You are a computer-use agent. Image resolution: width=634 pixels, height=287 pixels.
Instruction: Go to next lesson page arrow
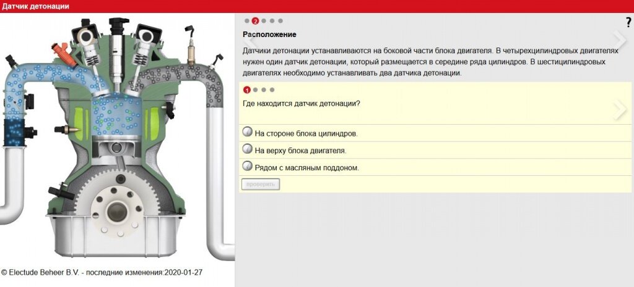(620, 39)
